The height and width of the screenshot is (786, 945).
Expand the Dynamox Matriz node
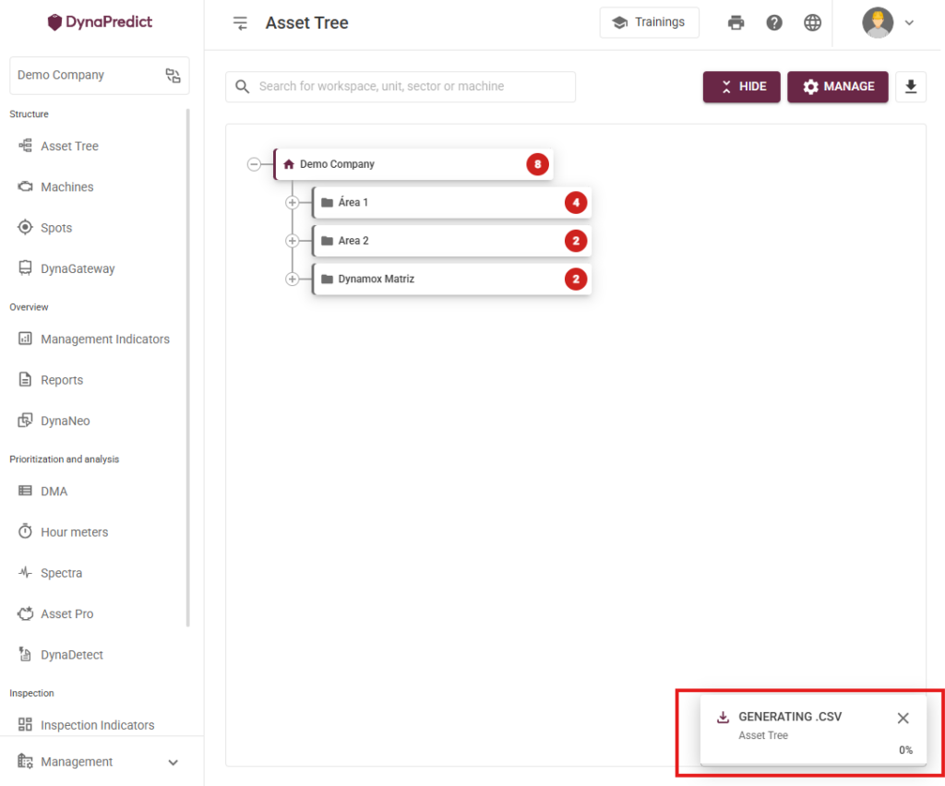tap(293, 280)
